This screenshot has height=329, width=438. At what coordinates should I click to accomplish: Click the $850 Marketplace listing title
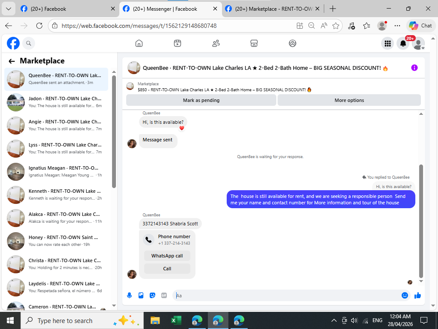click(x=224, y=90)
